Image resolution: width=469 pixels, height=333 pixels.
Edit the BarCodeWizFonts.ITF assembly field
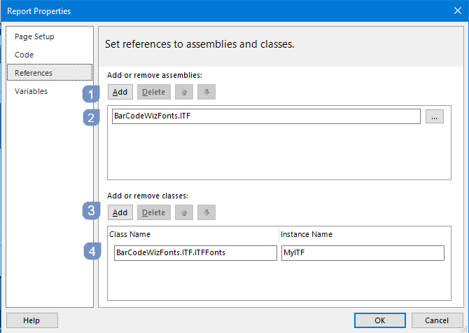[x=266, y=116]
